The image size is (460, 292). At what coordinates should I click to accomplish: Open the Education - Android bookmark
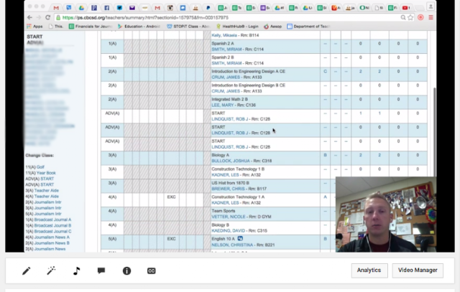139,27
